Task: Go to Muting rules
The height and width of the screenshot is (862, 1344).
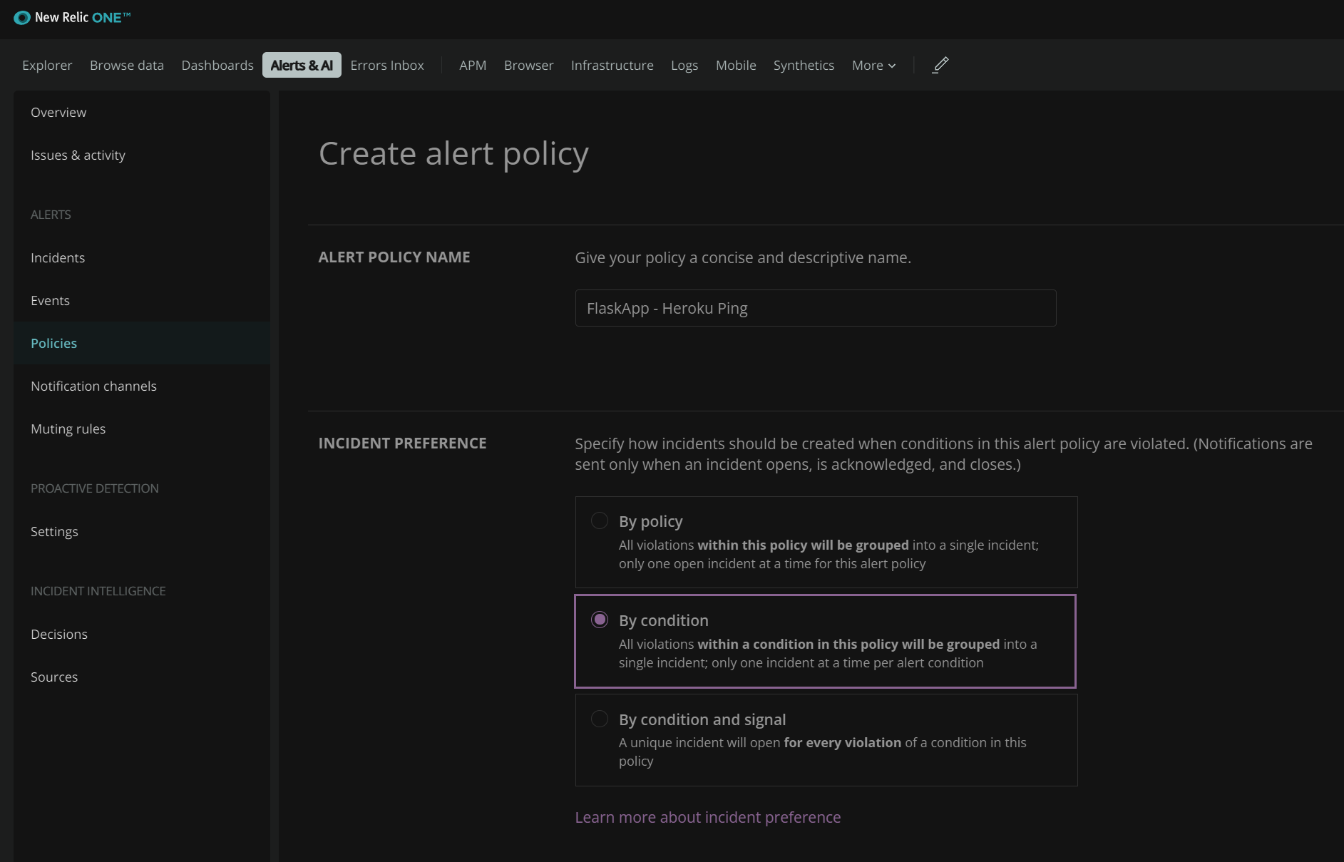Action: tap(142, 429)
